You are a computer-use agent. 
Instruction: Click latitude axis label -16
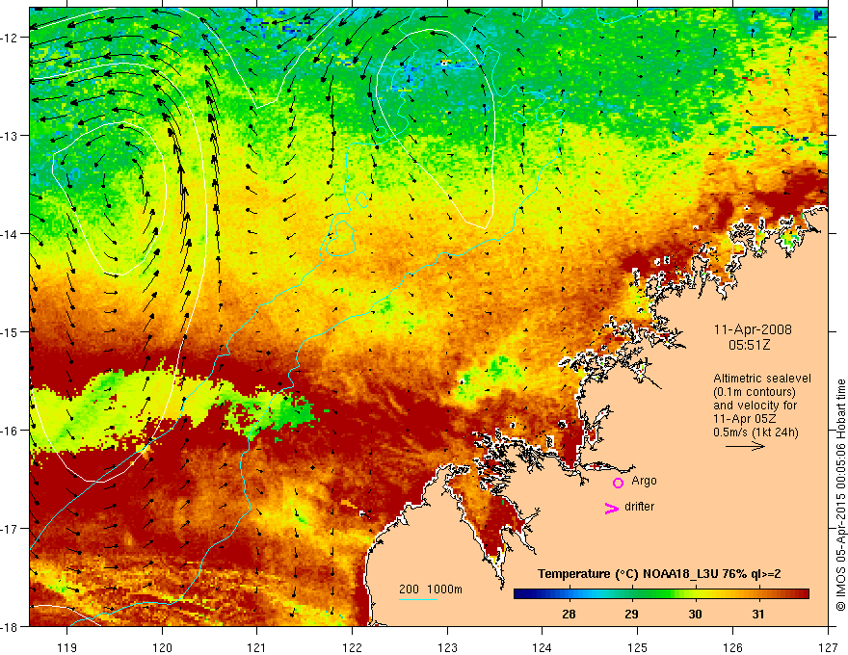point(11,431)
